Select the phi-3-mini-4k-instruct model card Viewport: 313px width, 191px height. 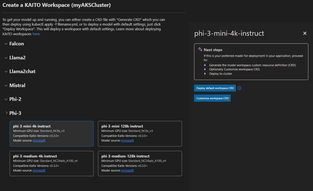pos(51,134)
